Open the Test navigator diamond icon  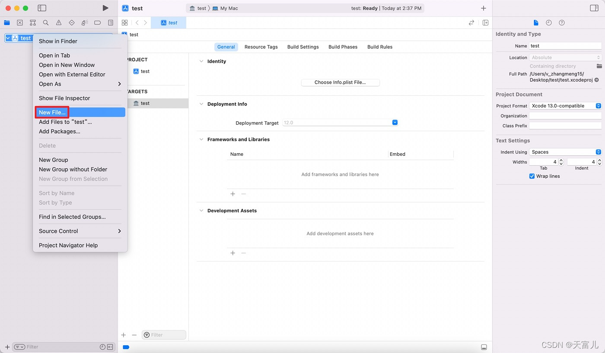click(72, 22)
